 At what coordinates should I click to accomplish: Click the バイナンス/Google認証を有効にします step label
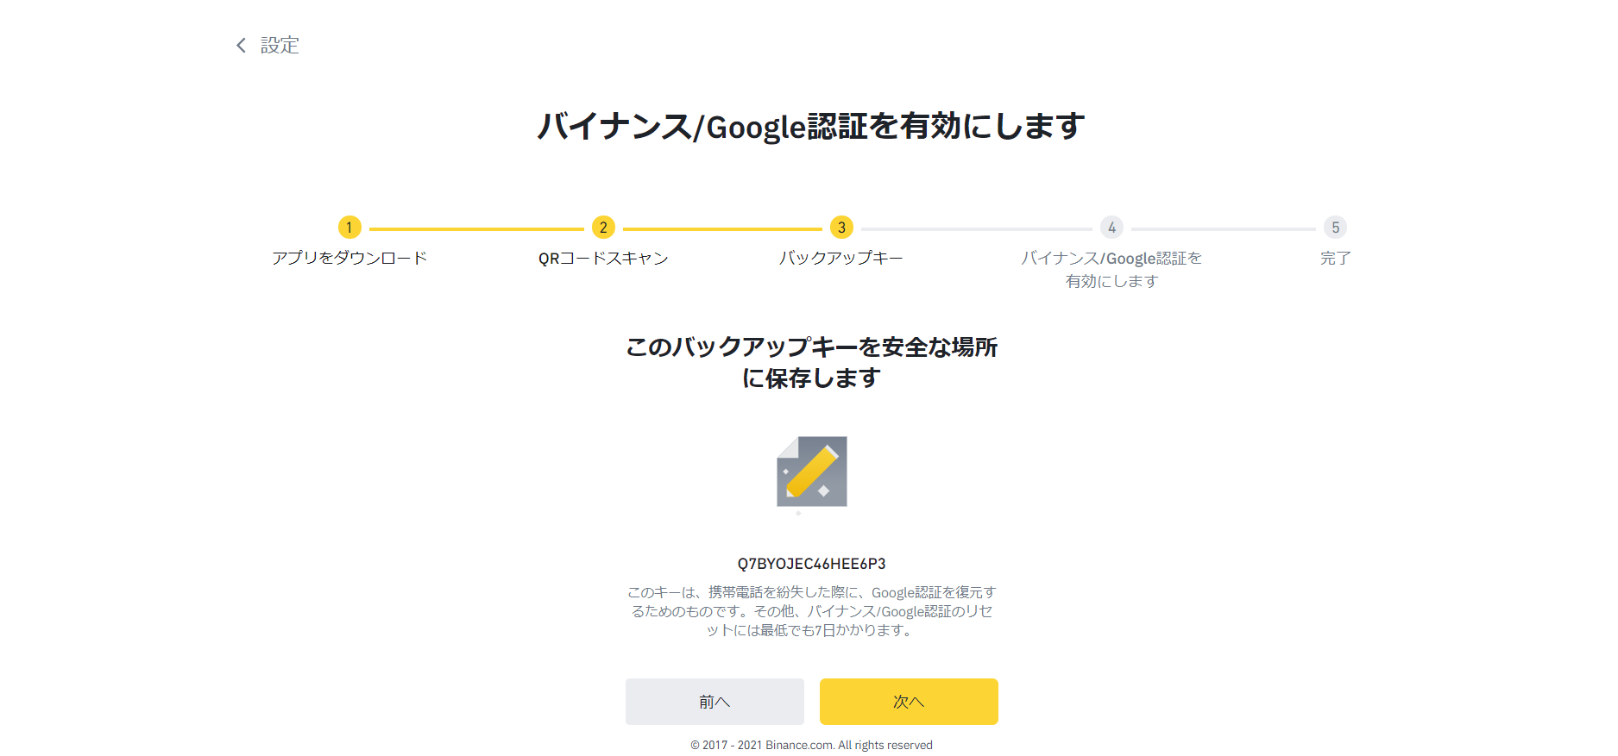1111,269
